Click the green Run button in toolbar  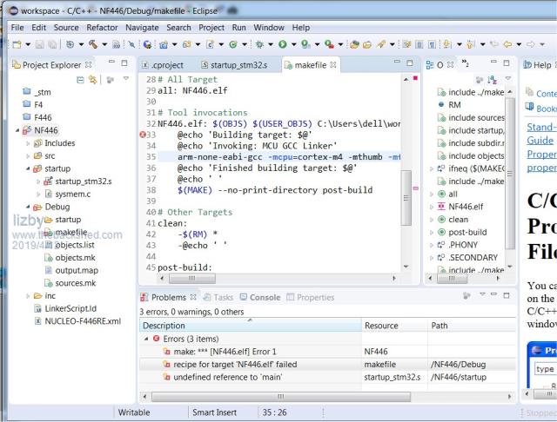pos(280,43)
